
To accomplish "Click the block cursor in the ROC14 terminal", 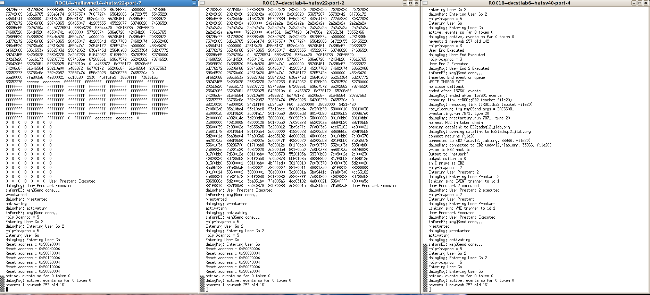I will [x=7, y=289].
